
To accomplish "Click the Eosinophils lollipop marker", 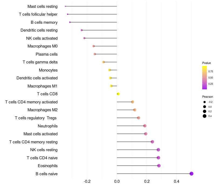I will 159,166.
